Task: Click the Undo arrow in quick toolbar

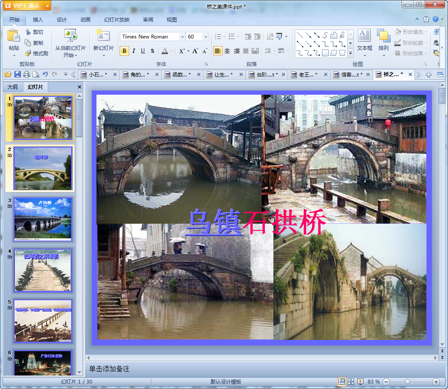Action: pyautogui.click(x=45, y=75)
